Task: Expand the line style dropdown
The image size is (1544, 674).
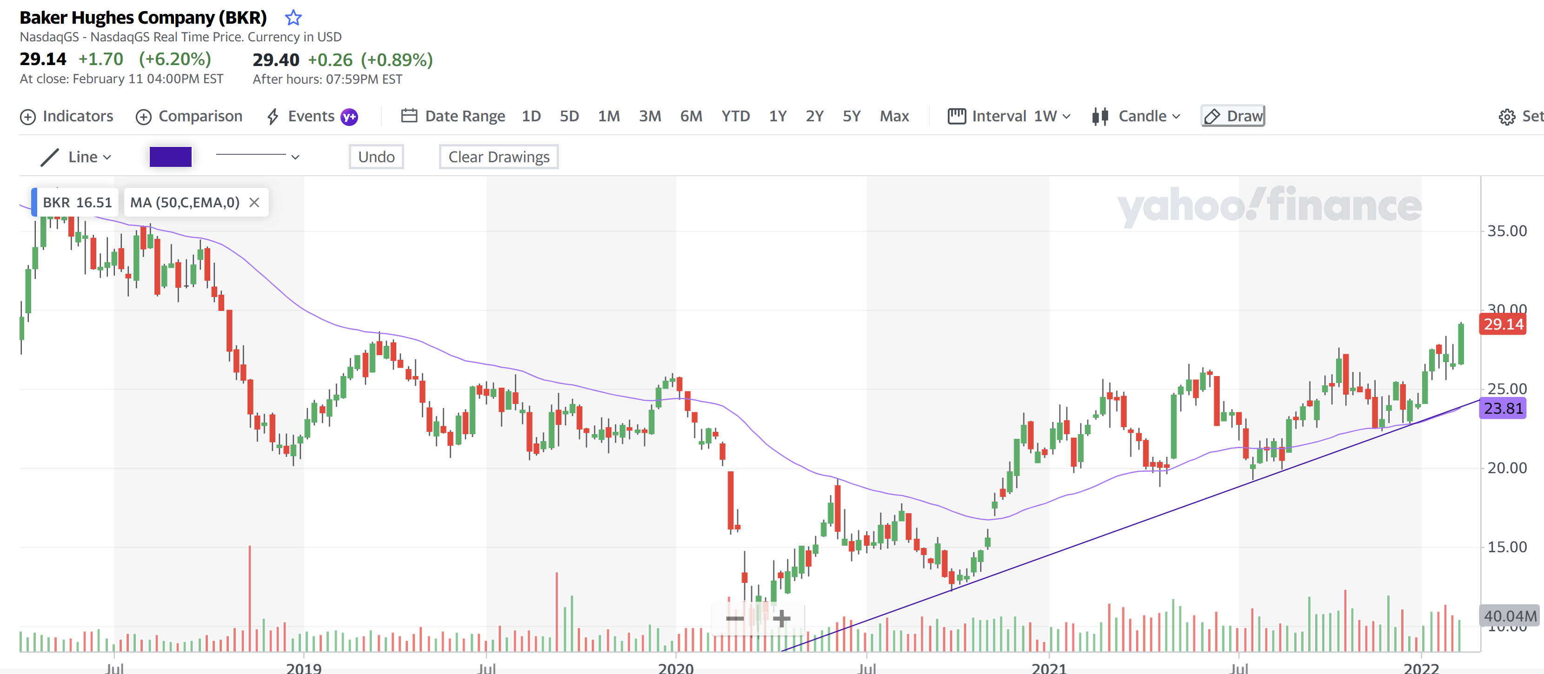Action: 258,157
